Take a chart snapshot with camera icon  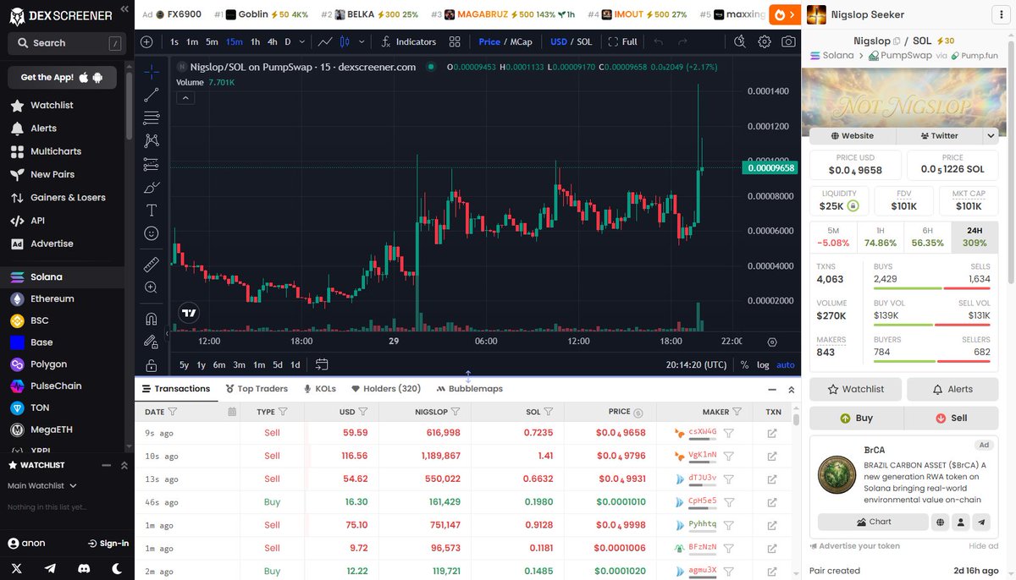(788, 41)
